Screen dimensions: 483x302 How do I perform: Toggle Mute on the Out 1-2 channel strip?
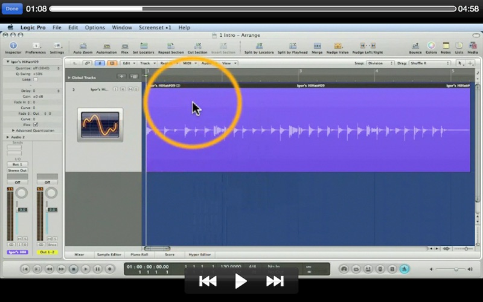[x=49, y=239]
